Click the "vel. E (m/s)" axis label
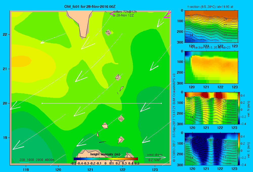 (248, 150)
